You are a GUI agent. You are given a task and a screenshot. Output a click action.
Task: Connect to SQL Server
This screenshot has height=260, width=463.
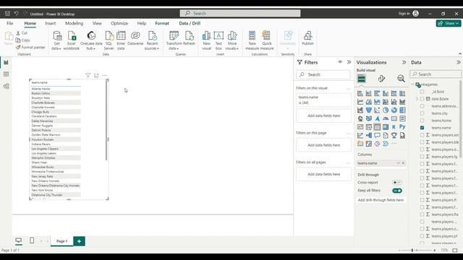click(x=109, y=40)
